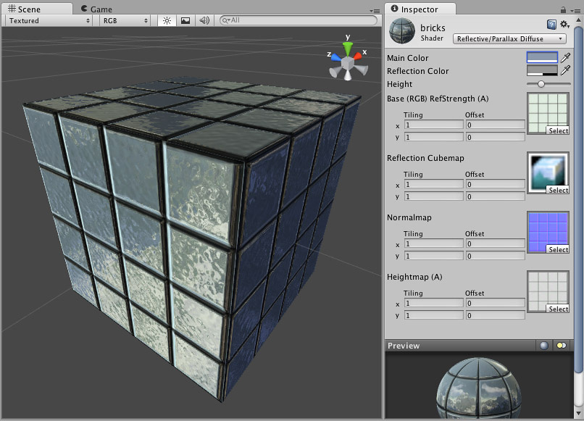The image size is (584, 421).
Task: Open the Reflective/Parallax Diffuse shader dropdown
Action: [x=509, y=38]
